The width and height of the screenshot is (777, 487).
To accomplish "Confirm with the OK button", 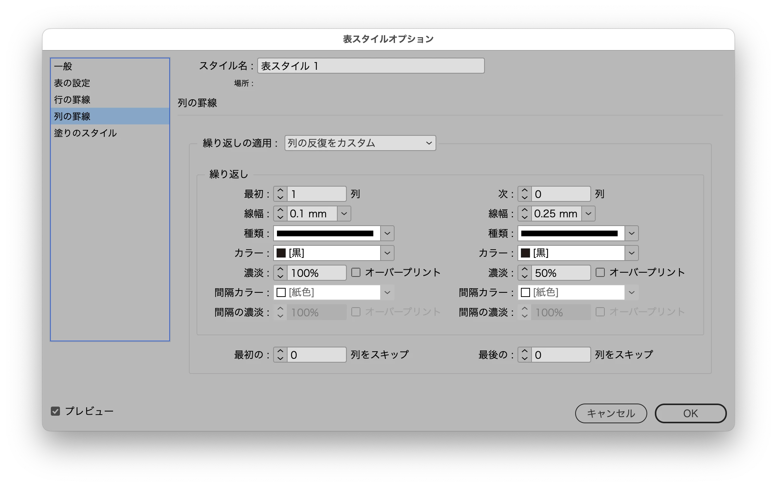I will pos(690,413).
